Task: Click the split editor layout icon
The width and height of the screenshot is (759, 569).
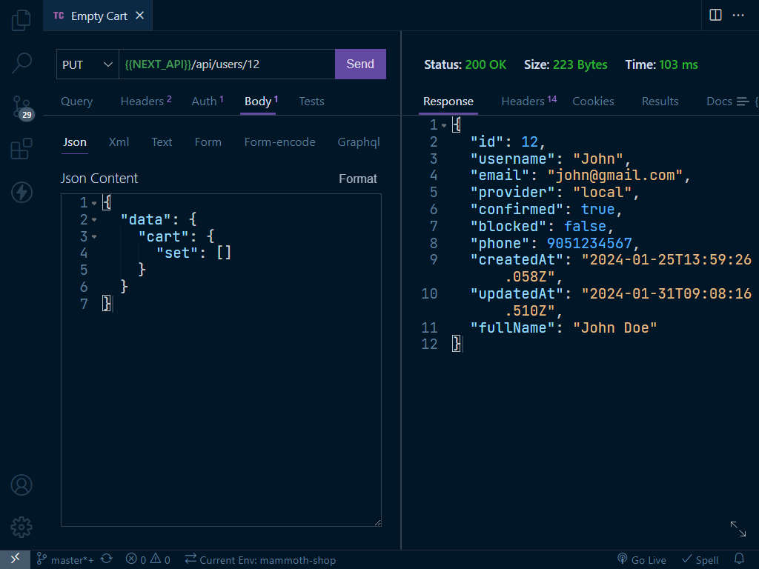Action: click(715, 15)
